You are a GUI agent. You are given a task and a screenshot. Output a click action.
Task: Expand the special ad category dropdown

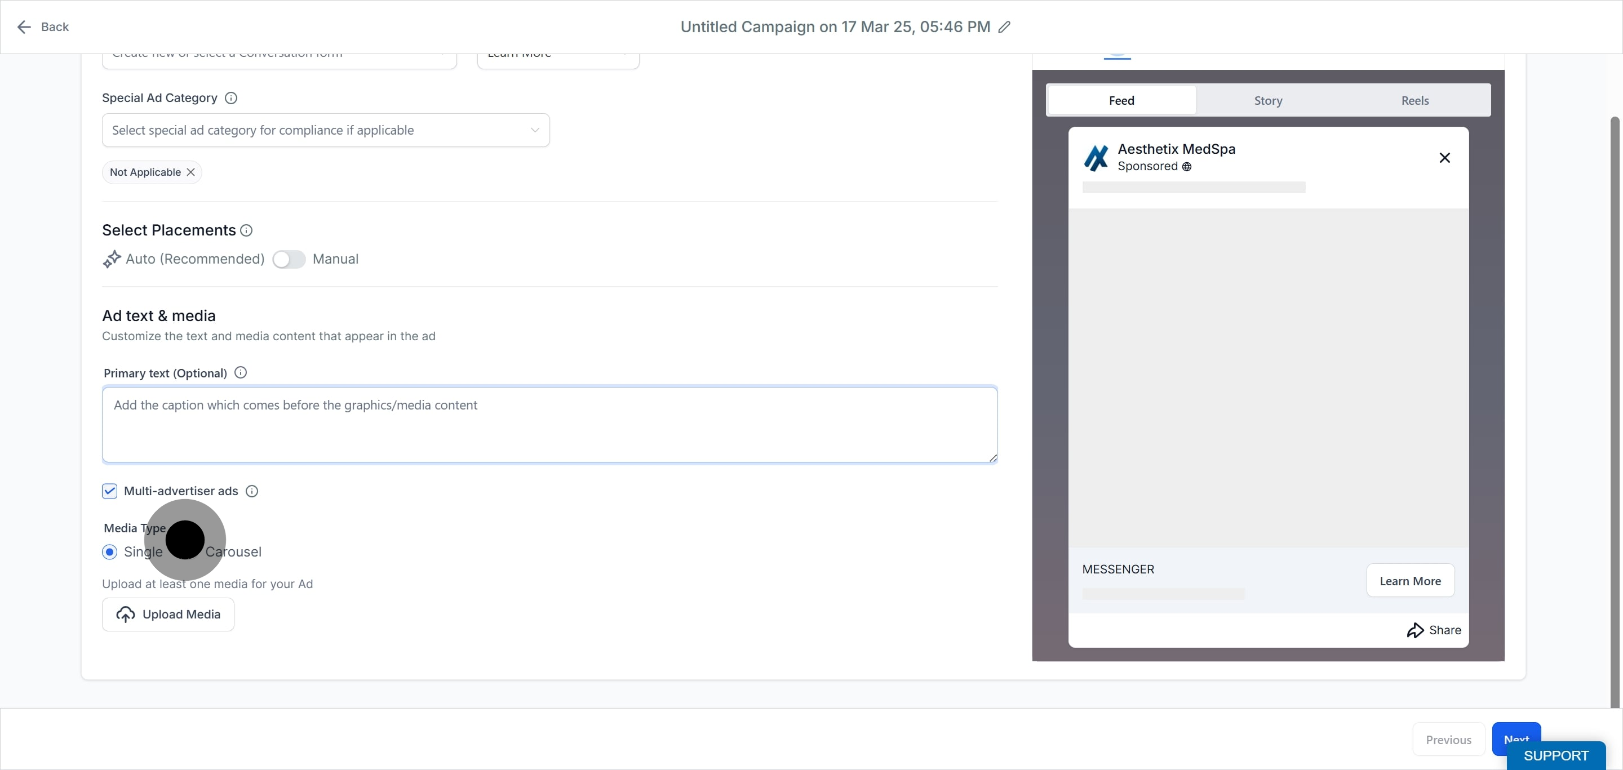326,130
